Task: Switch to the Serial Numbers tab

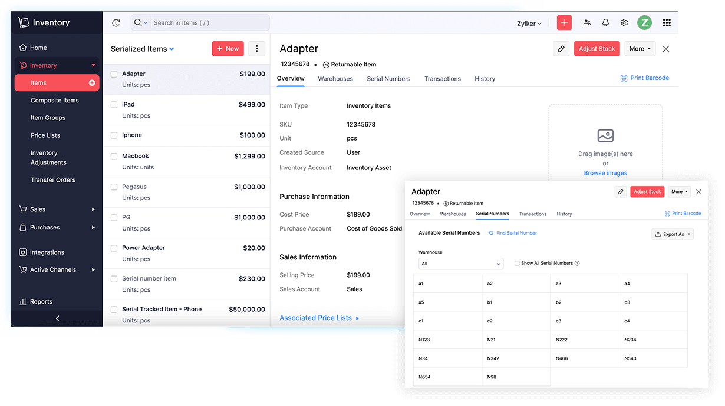Action: [x=388, y=78]
